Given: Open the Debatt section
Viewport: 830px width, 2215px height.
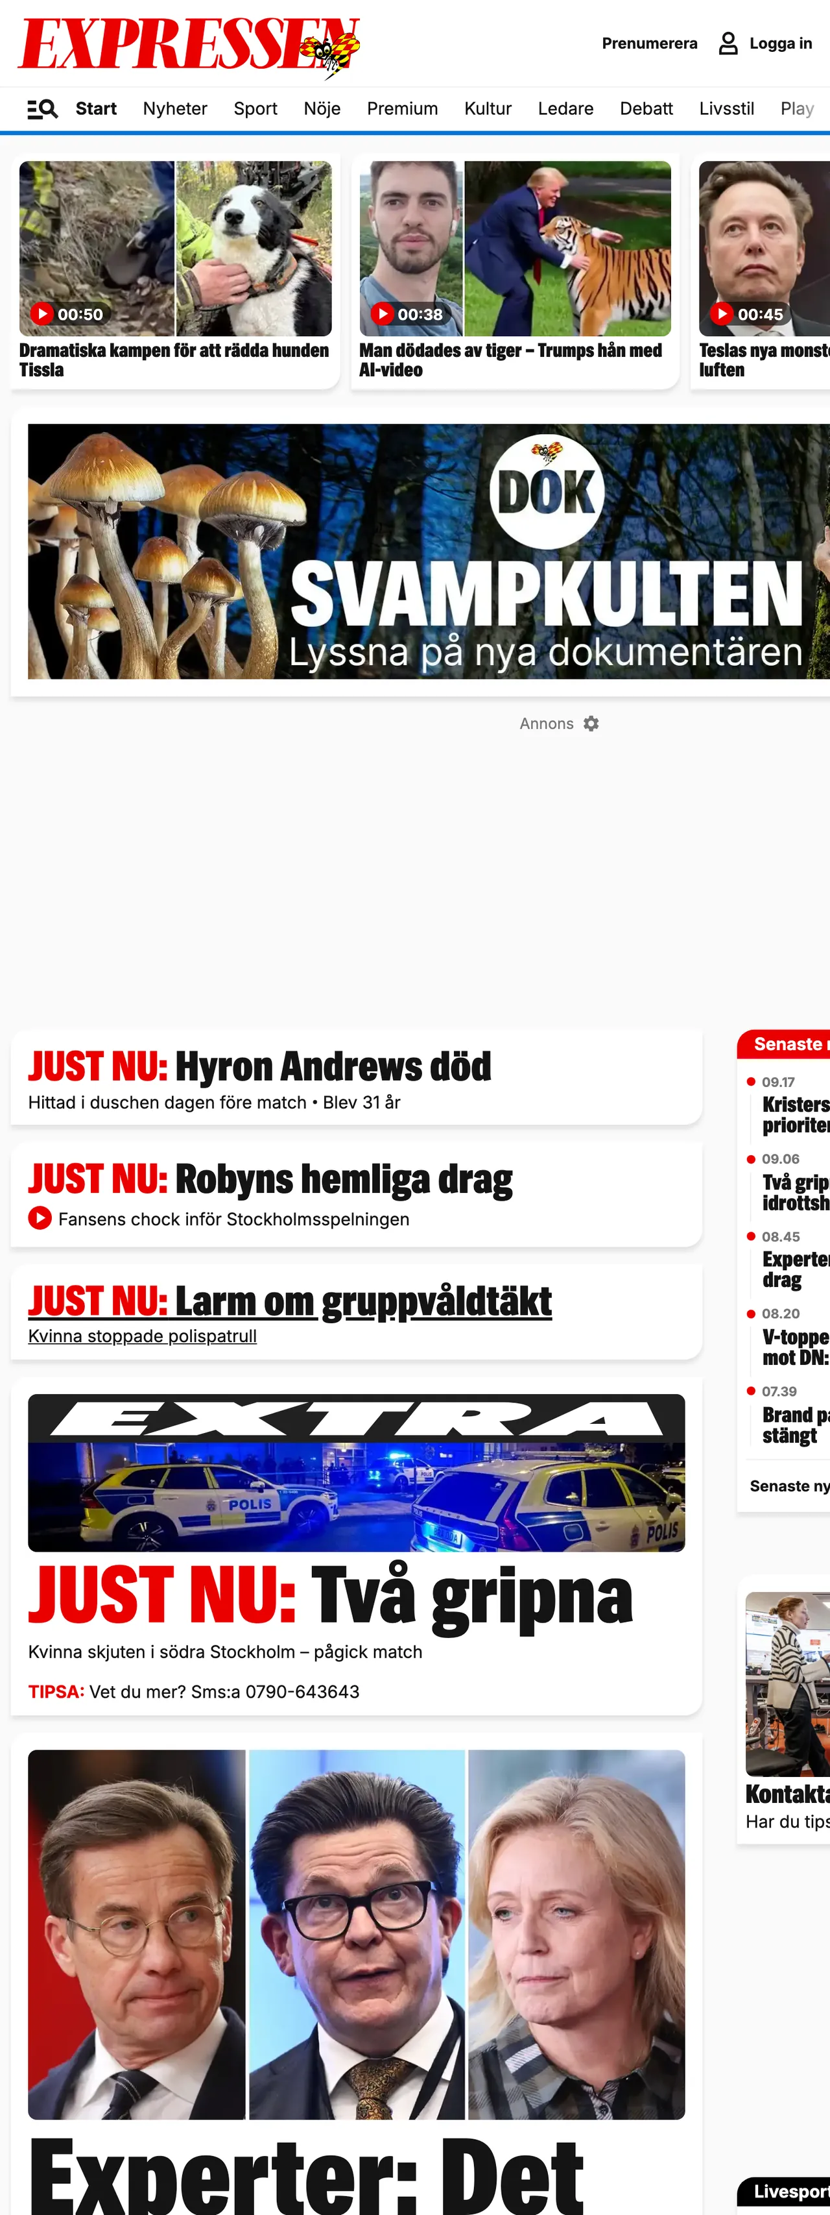Looking at the screenshot, I should pos(646,108).
